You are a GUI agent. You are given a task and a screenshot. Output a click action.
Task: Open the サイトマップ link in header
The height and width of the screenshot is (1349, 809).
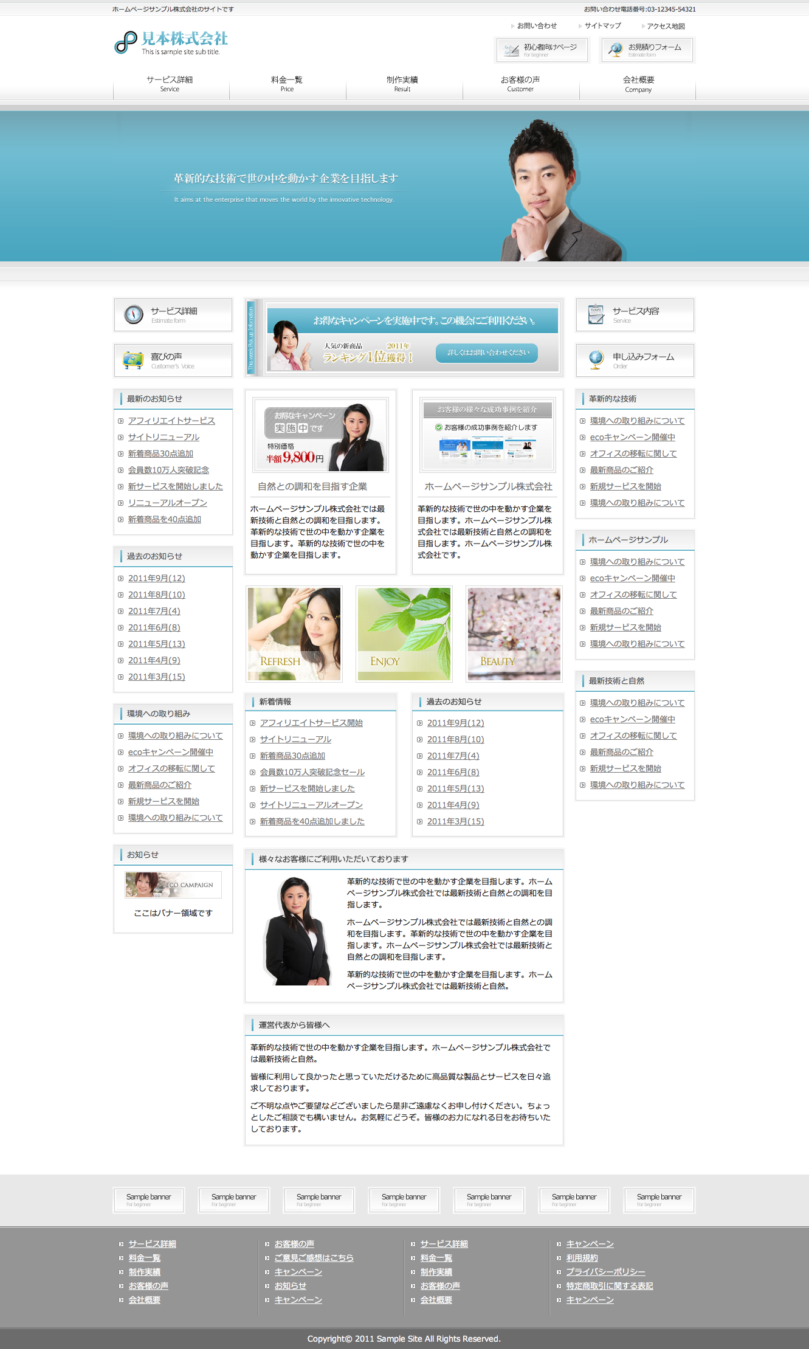602,26
